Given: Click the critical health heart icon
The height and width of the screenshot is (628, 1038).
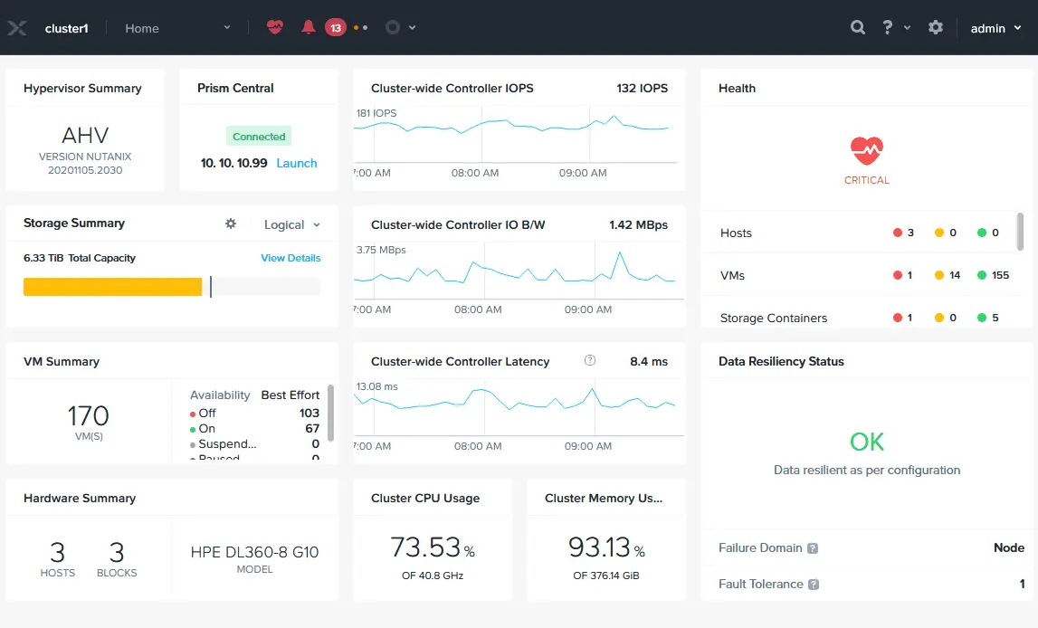Looking at the screenshot, I should [867, 150].
